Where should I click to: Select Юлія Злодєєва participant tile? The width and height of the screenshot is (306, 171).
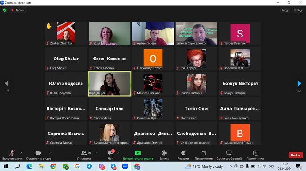click(x=66, y=83)
